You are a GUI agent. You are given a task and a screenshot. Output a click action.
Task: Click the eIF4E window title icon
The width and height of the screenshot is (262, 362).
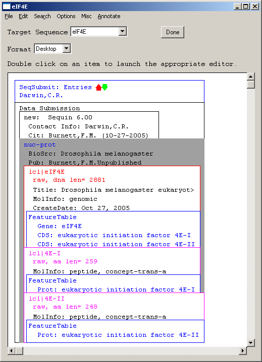6,7
